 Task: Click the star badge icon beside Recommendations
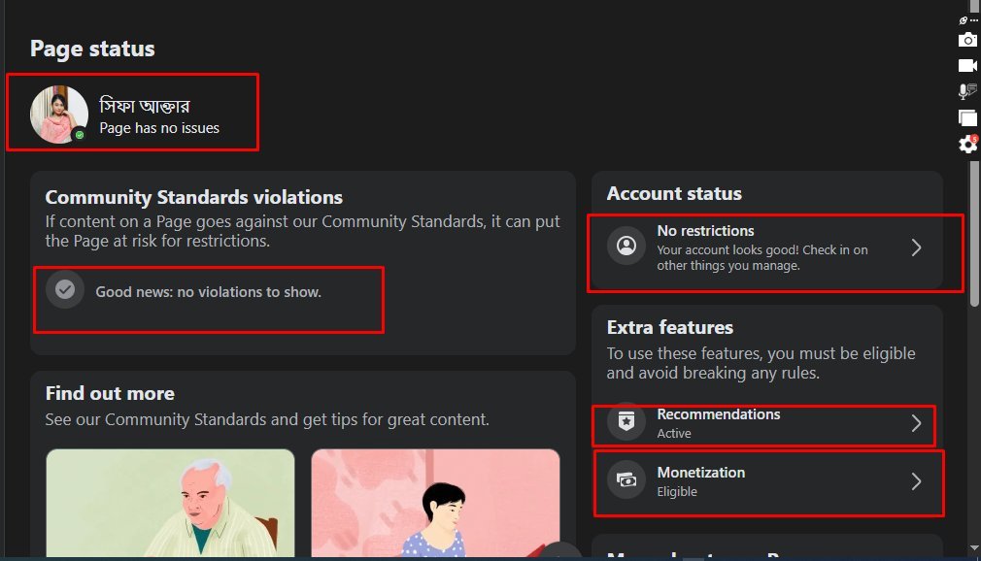point(626,421)
